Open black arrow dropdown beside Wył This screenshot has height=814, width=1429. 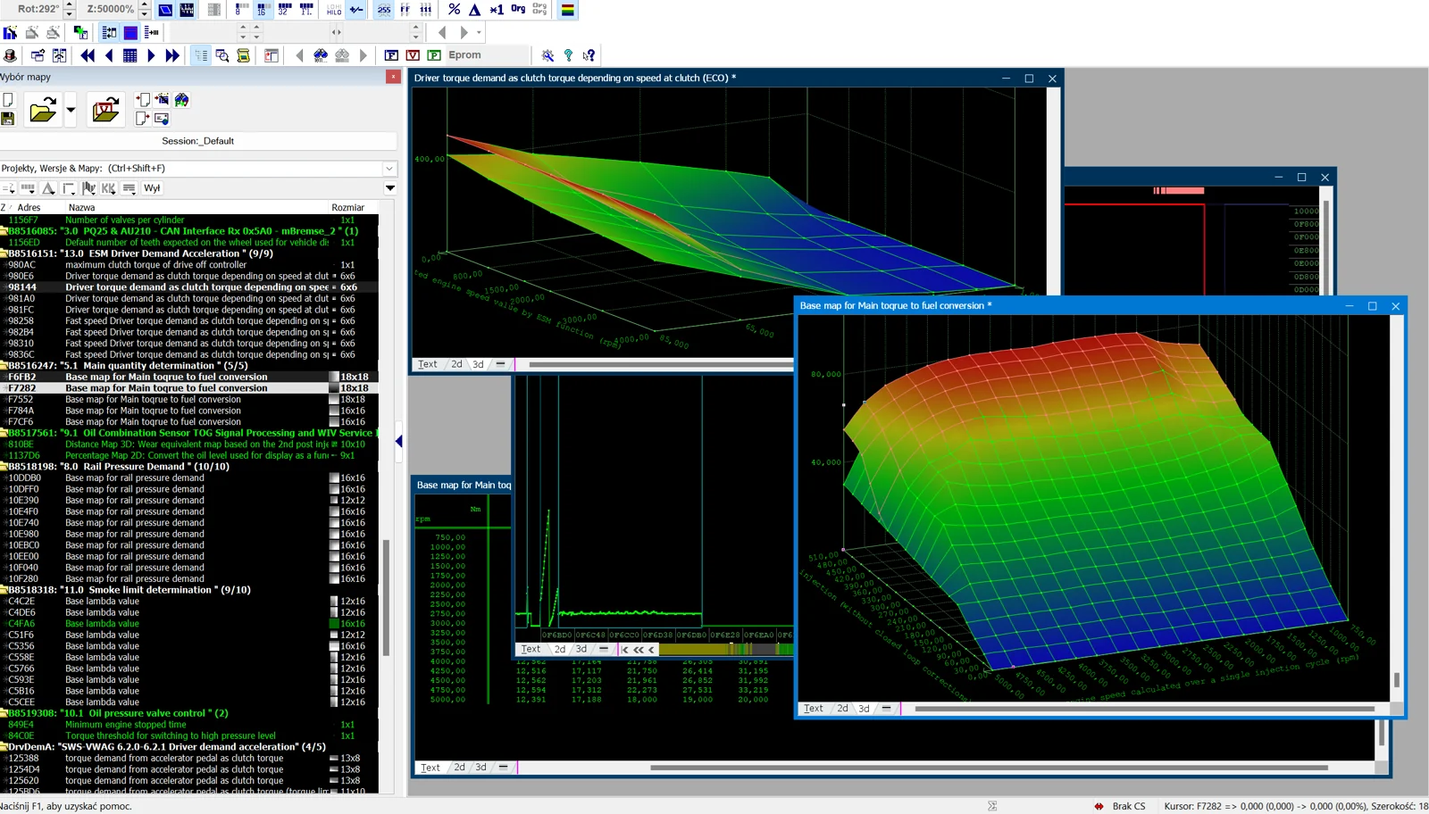pyautogui.click(x=390, y=188)
